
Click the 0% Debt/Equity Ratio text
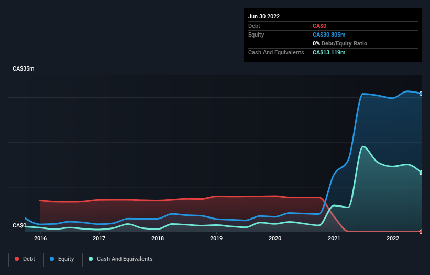(340, 43)
